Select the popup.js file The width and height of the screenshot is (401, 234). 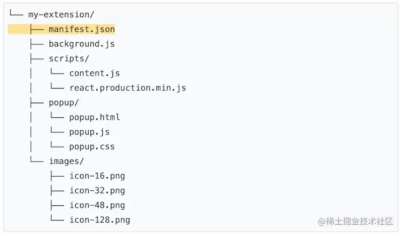tap(89, 132)
